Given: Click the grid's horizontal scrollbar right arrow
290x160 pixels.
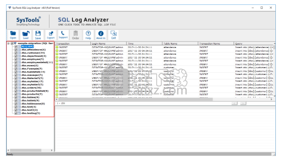Looking at the screenshot, I should [x=271, y=99].
